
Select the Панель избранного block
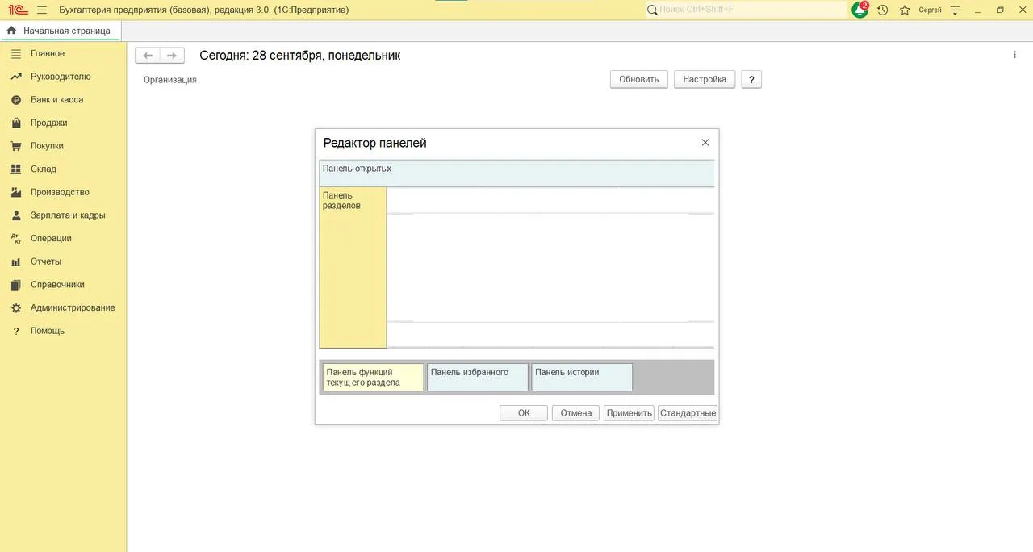point(478,377)
